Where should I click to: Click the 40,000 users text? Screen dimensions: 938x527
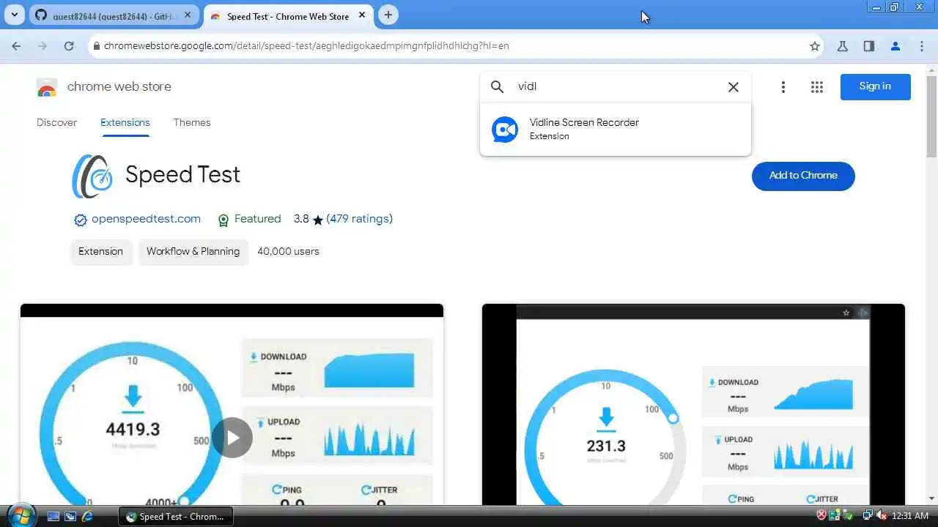coord(288,251)
